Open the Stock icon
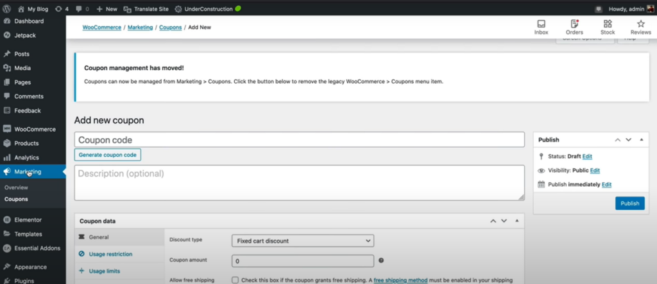The image size is (657, 284). click(x=608, y=24)
